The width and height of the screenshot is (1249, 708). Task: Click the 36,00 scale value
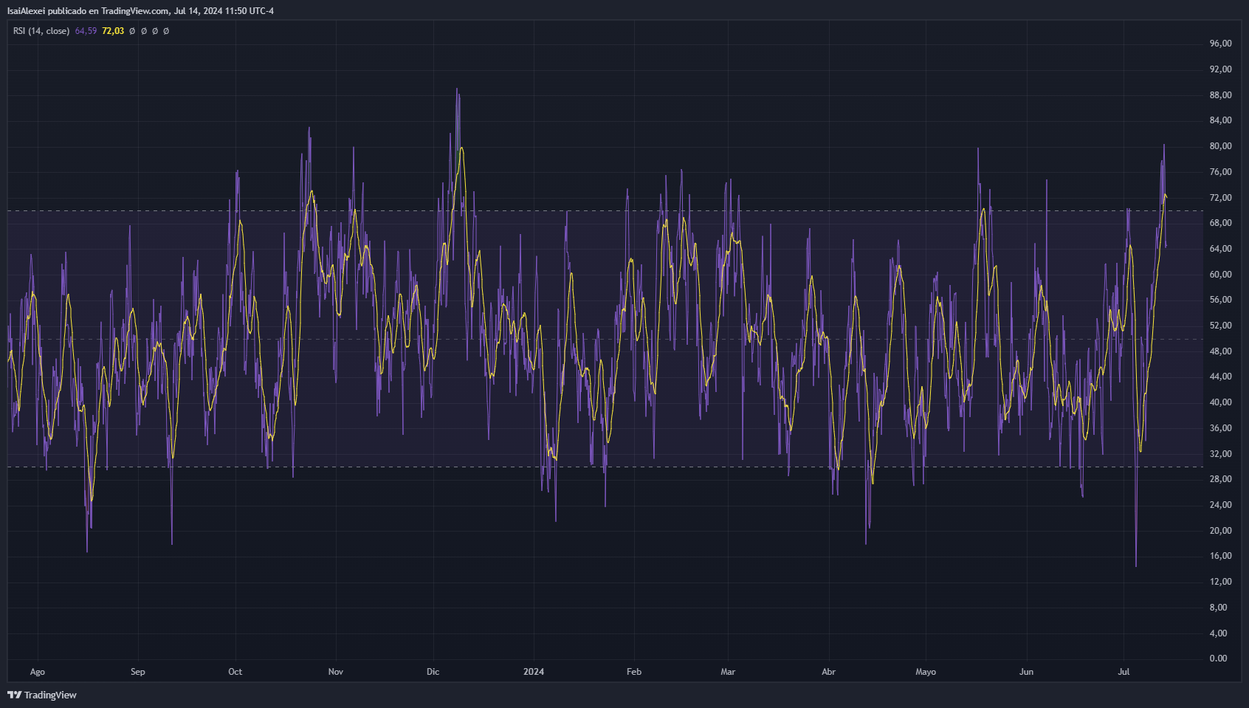coord(1221,428)
